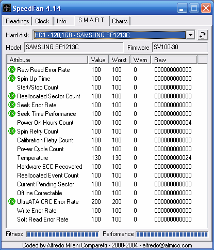This screenshot has width=214, height=250.
Task: Click the Temperature raw value 000000000024
Action: 173,158
